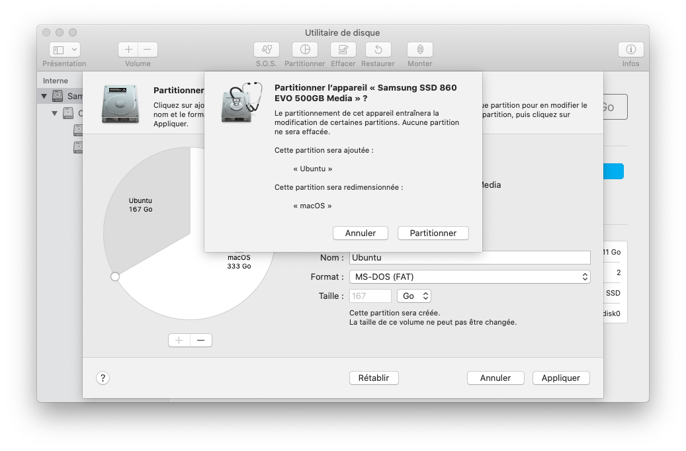The height and width of the screenshot is (451, 686).
Task: Click the Partitionner pie chart toolbar icon
Action: pyautogui.click(x=305, y=50)
